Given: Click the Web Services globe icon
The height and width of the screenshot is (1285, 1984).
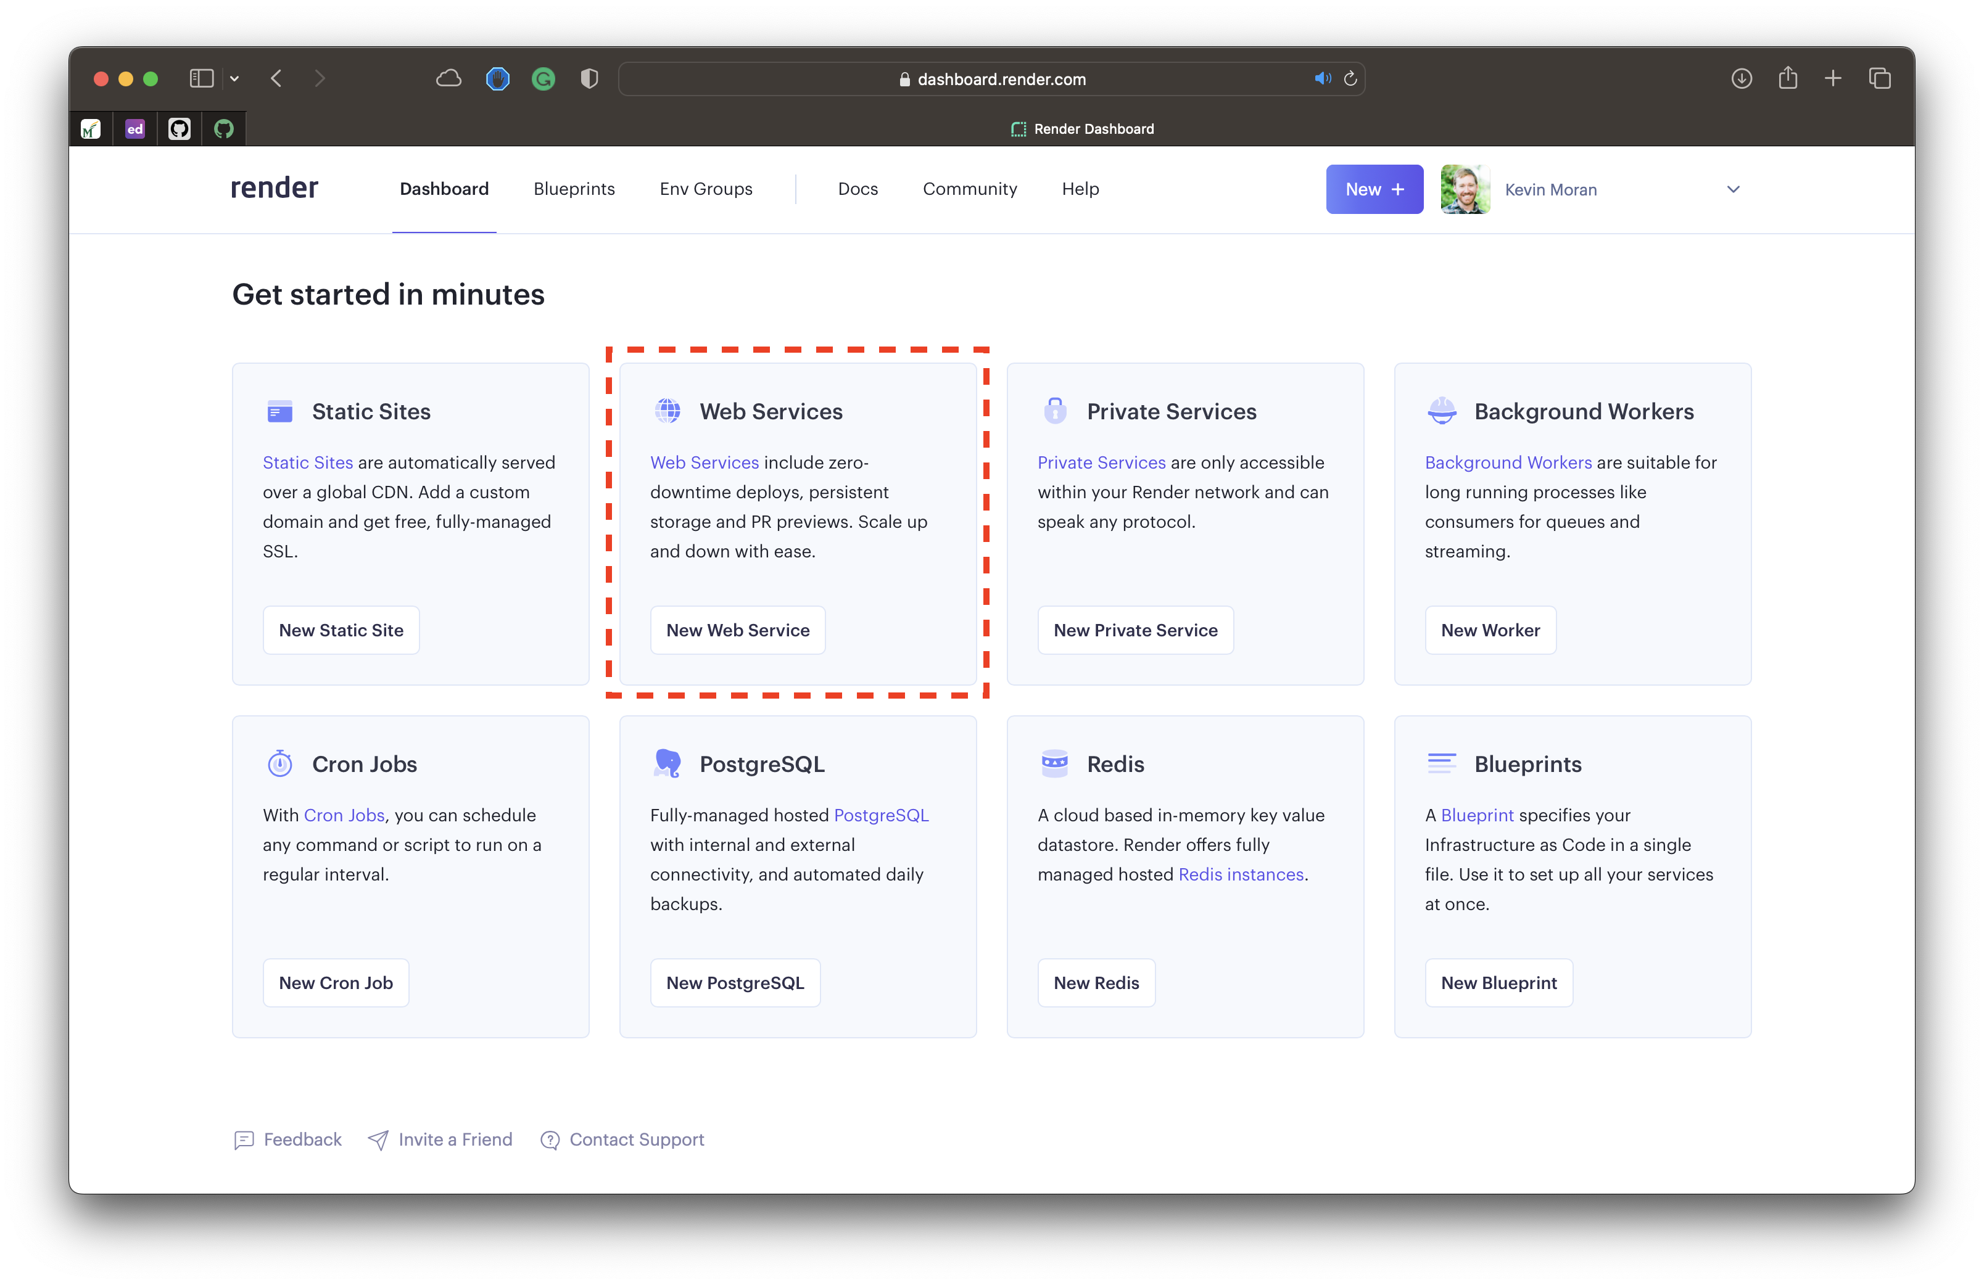Looking at the screenshot, I should click(667, 411).
